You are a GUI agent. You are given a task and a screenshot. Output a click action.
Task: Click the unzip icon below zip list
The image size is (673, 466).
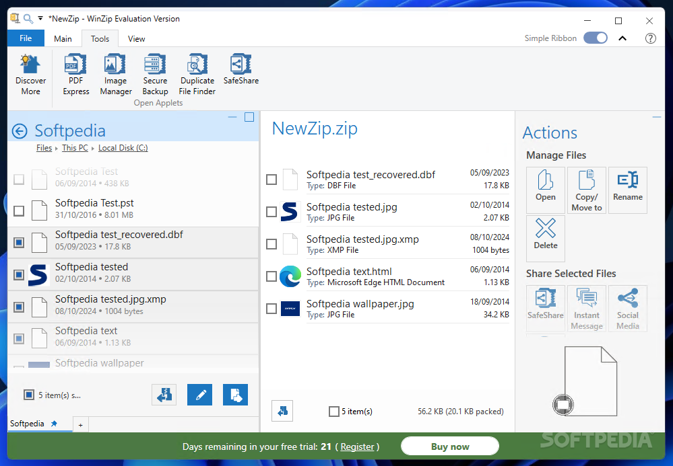click(x=282, y=411)
